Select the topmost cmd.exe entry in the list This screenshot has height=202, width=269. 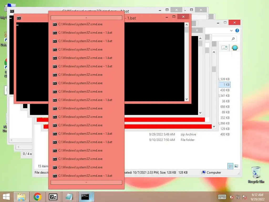[x=86, y=24]
